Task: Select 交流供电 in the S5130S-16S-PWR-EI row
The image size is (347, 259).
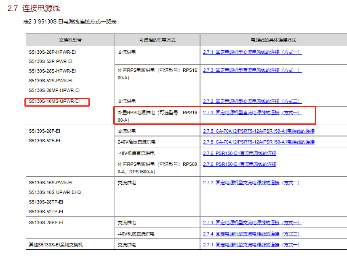Action: [127, 183]
